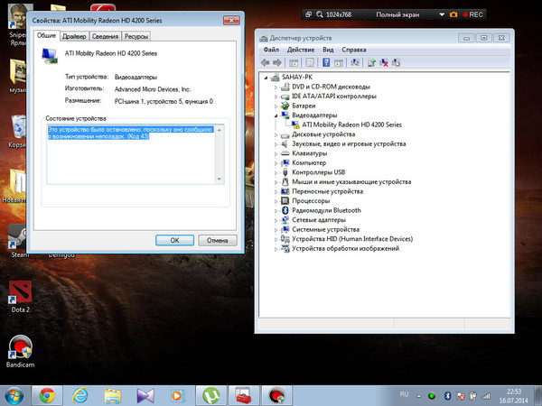The width and height of the screenshot is (542, 406).
Task: Click the Bandicam camera screenshot icon
Action: [x=453, y=14]
